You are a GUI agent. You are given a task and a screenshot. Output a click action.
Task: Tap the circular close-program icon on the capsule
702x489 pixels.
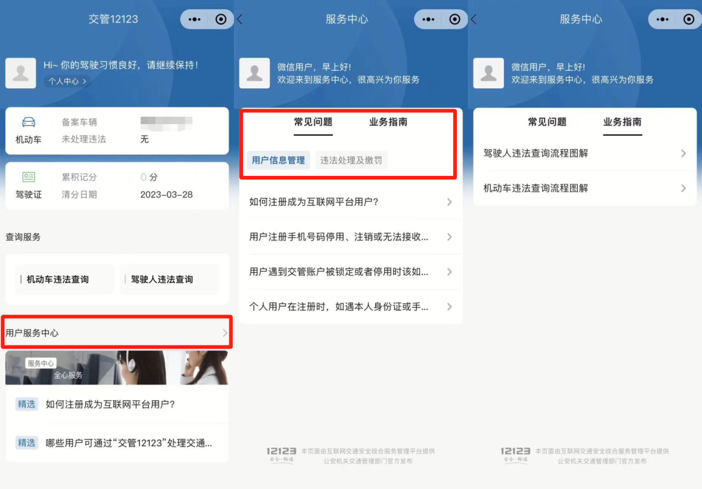click(222, 19)
